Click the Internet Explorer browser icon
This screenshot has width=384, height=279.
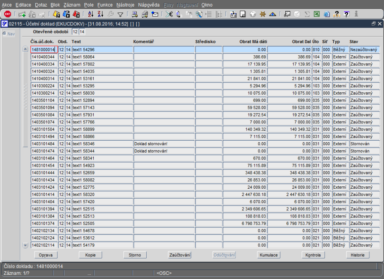point(327,14)
